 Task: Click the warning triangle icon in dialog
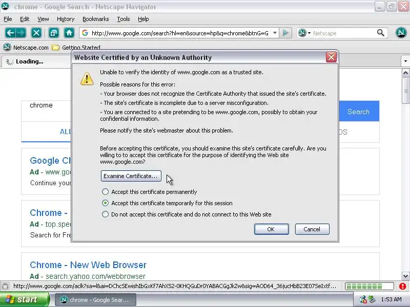[87, 78]
